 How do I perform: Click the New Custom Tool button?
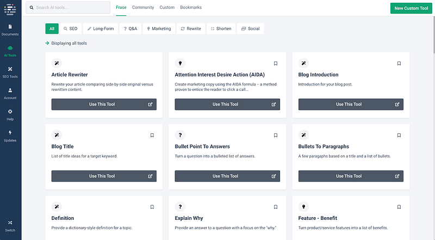(x=411, y=8)
